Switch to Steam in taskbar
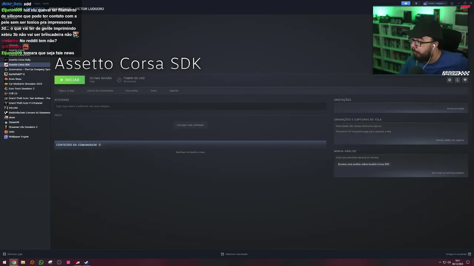 (x=86, y=263)
